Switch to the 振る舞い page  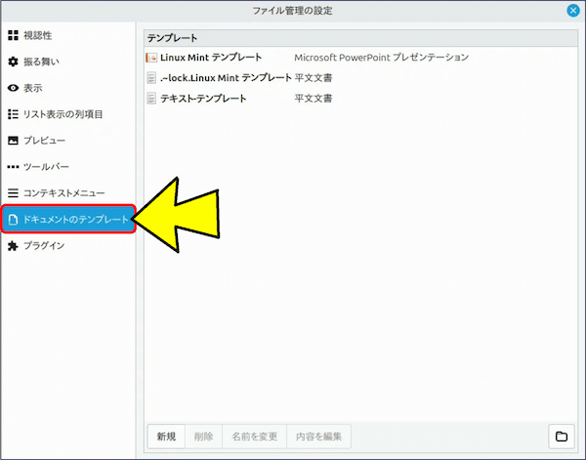(x=67, y=62)
